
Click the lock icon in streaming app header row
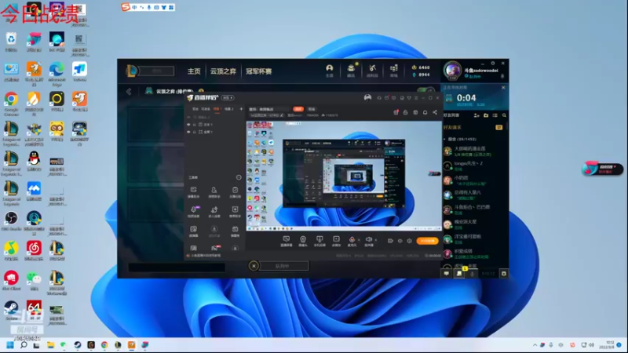click(x=405, y=112)
